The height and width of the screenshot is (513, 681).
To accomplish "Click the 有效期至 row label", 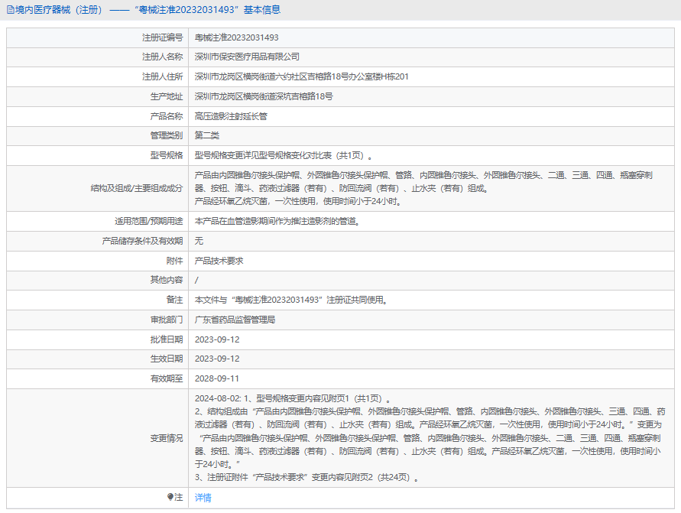I will tap(167, 378).
